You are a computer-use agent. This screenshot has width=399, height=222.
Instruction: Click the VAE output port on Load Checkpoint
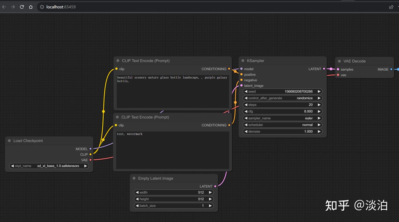90,160
